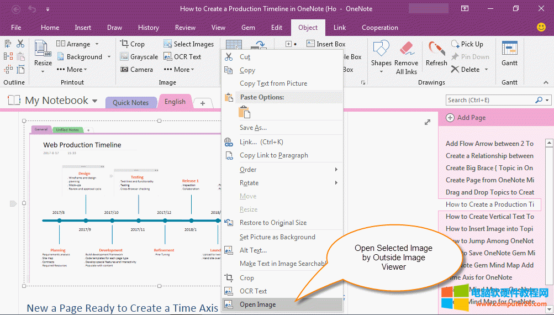
Task: Click Select Images in the ribbon
Action: (x=188, y=44)
